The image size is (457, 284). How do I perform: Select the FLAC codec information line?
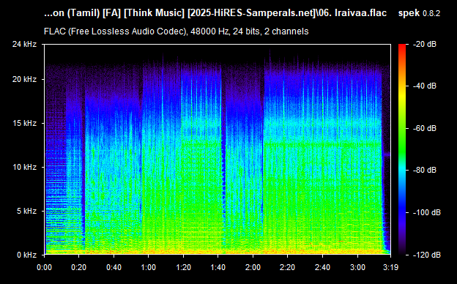(176, 31)
